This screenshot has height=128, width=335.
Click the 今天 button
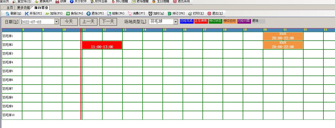69,22
